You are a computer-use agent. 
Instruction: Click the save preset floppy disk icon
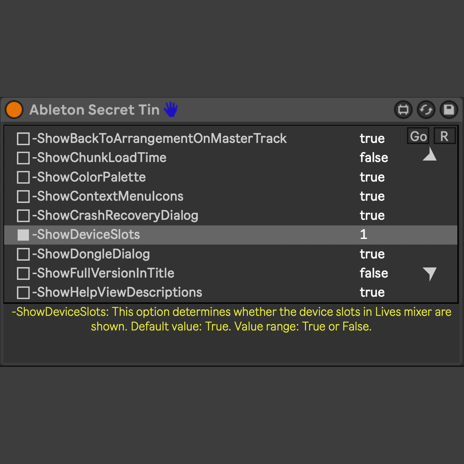pos(449,110)
